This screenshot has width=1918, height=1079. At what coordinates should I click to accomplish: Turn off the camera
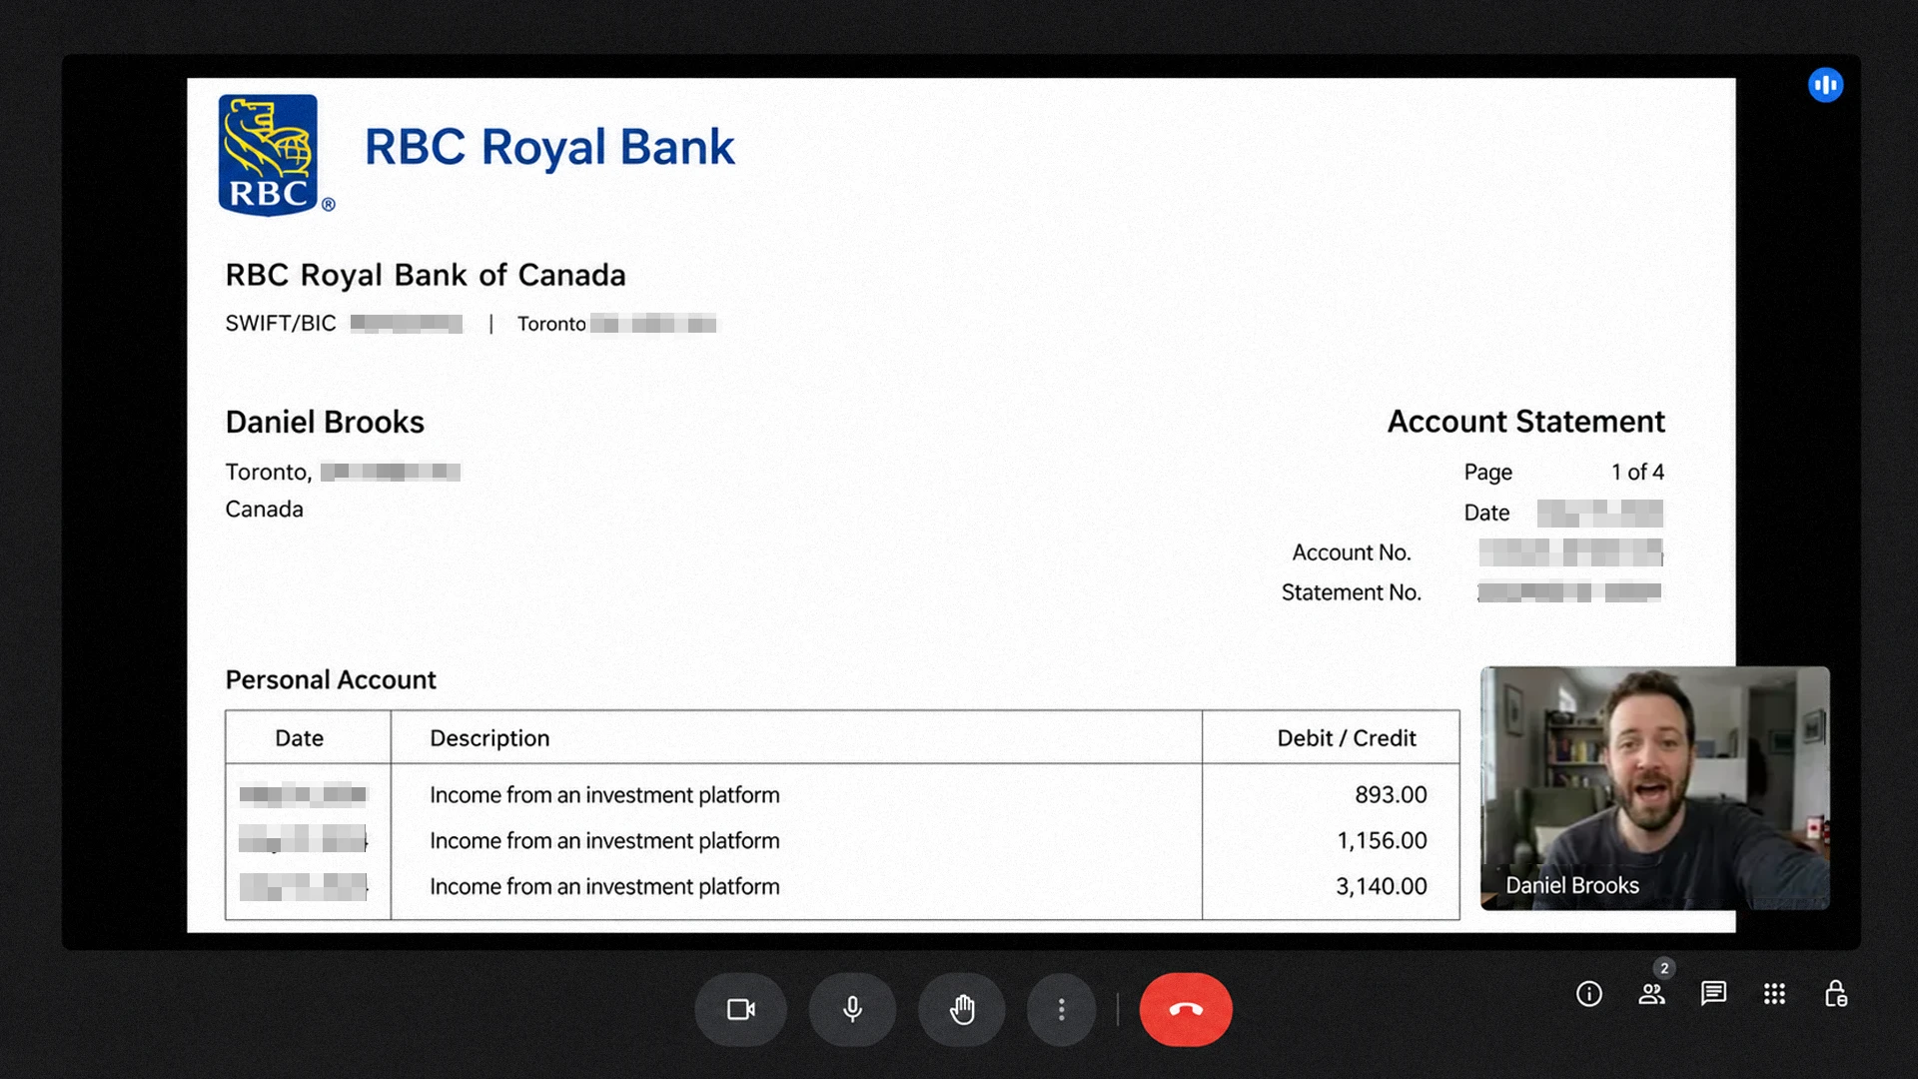[x=740, y=1010]
